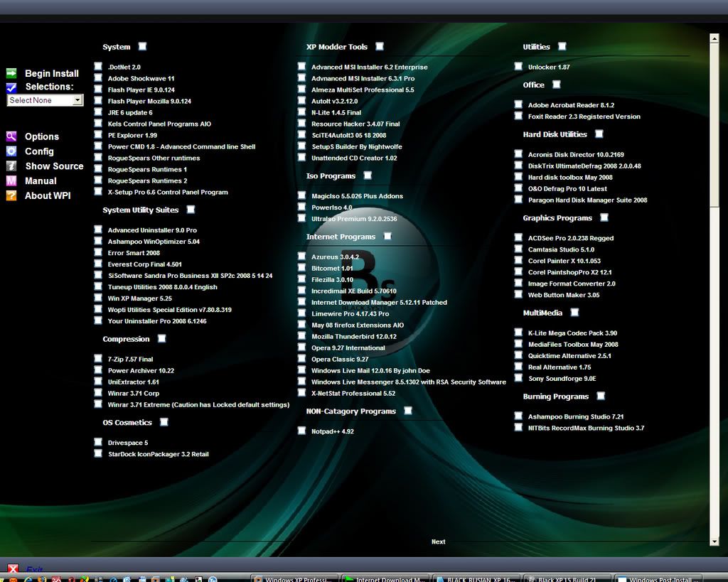Click the green arrow icon beside Begin Install

tap(11, 73)
